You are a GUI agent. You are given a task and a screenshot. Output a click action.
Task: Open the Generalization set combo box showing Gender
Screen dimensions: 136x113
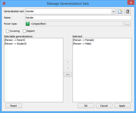(70, 12)
